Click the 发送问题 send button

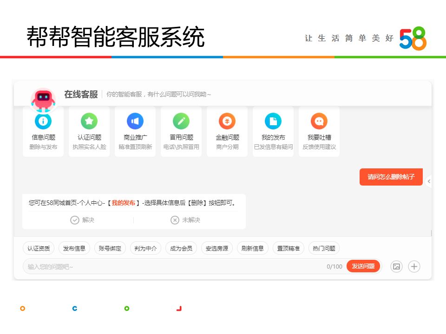pyautogui.click(x=363, y=266)
